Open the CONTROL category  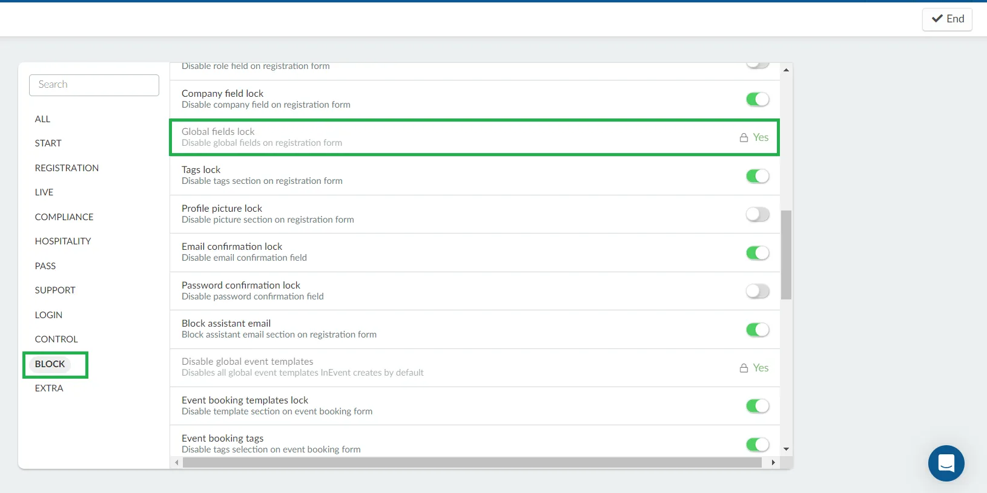coord(56,339)
